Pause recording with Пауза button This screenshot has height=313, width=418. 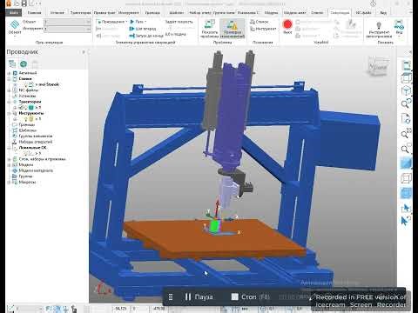click(x=199, y=296)
